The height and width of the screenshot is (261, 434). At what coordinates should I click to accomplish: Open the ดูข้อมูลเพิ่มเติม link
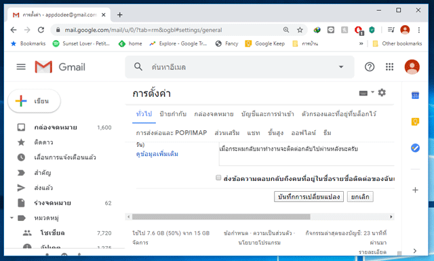click(x=157, y=154)
